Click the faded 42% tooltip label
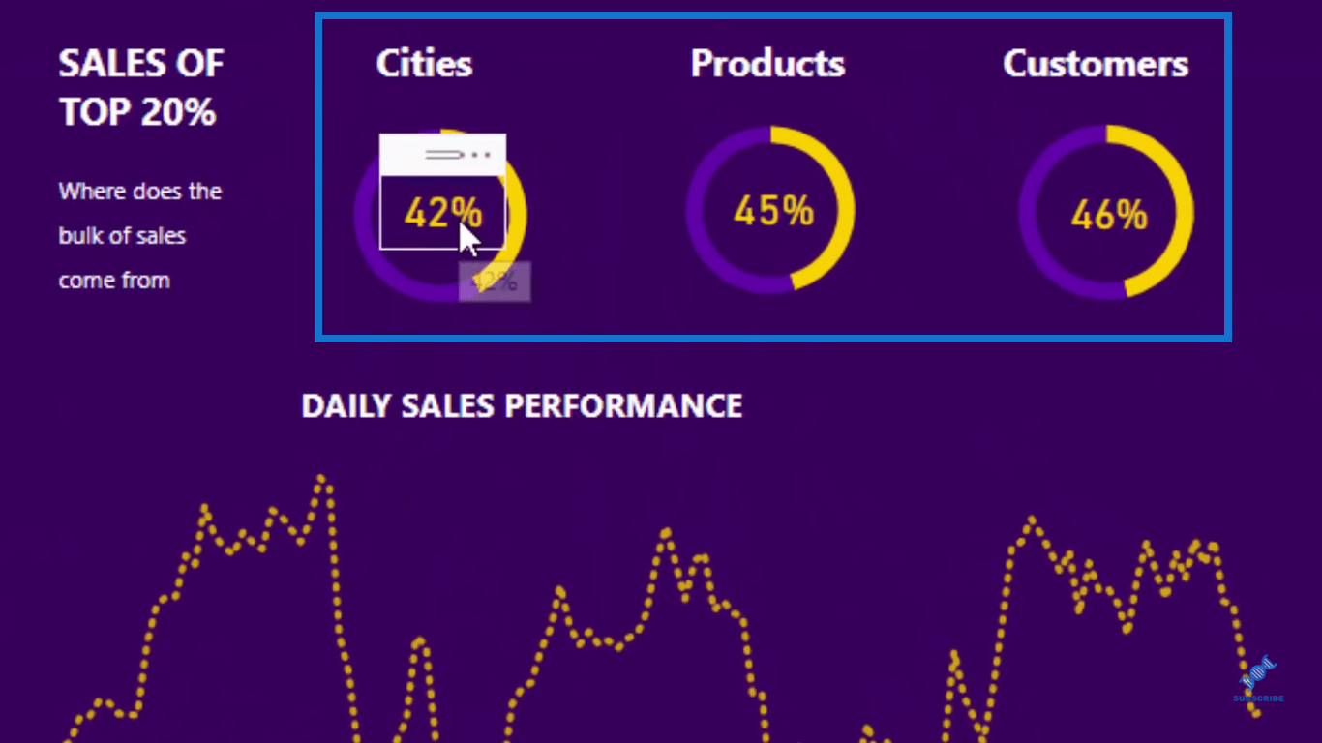This screenshot has height=743, width=1322. (x=495, y=282)
